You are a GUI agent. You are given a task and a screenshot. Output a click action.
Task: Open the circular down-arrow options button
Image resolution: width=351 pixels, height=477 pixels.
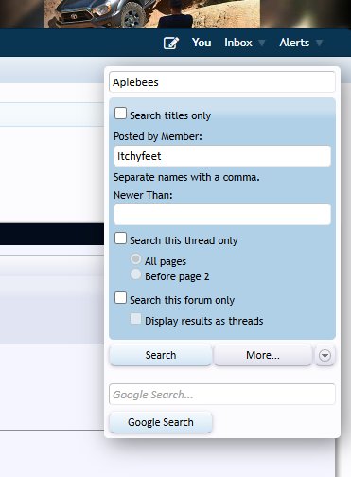[x=325, y=355]
